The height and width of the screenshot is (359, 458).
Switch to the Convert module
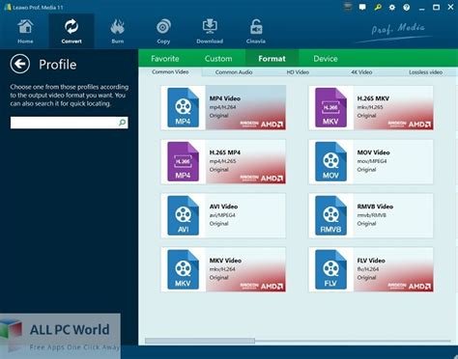(72, 32)
